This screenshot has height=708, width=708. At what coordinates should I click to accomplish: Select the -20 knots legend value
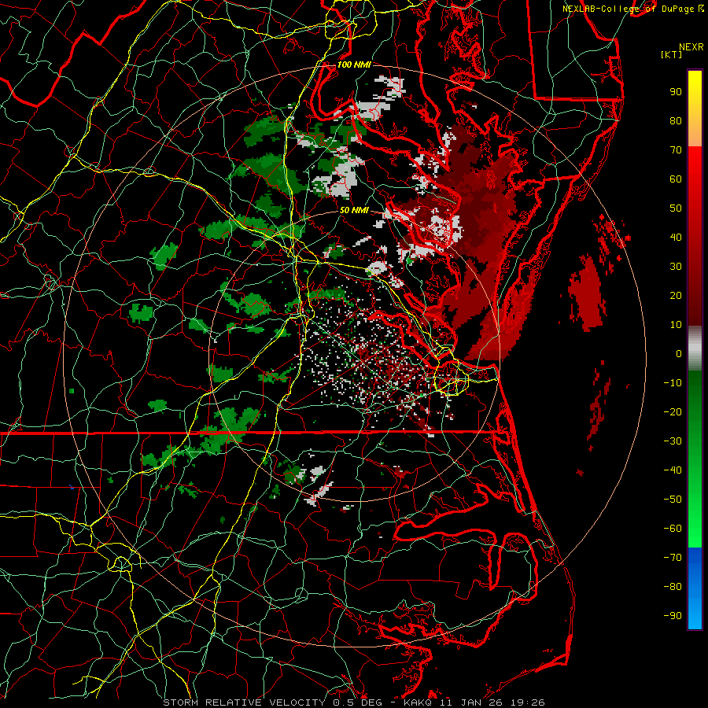click(x=673, y=411)
